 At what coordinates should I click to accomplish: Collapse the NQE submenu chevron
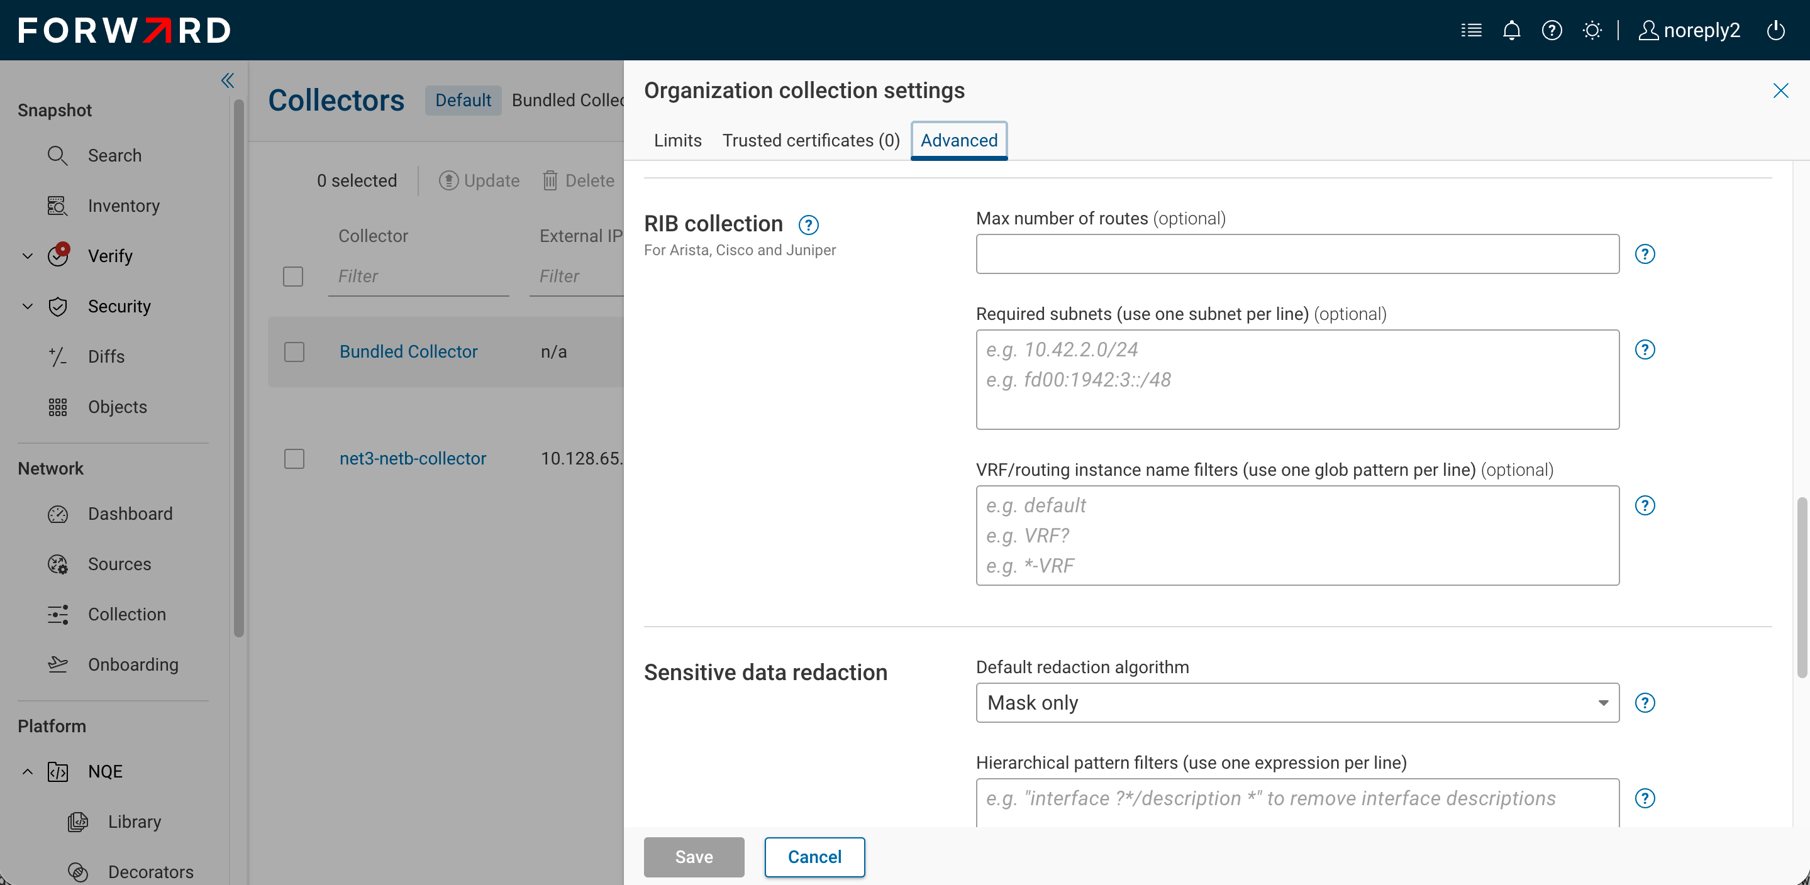(28, 771)
